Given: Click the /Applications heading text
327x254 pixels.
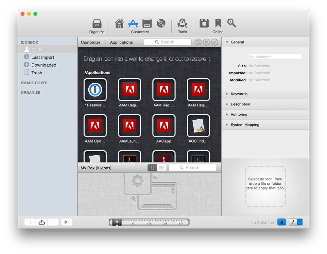Looking at the screenshot, I should click(97, 73).
